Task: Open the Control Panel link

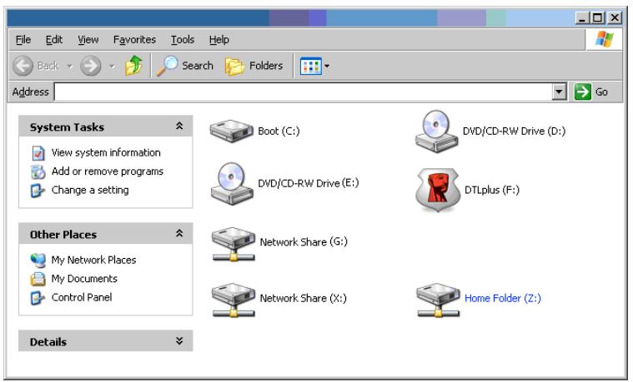Action: pos(82,297)
